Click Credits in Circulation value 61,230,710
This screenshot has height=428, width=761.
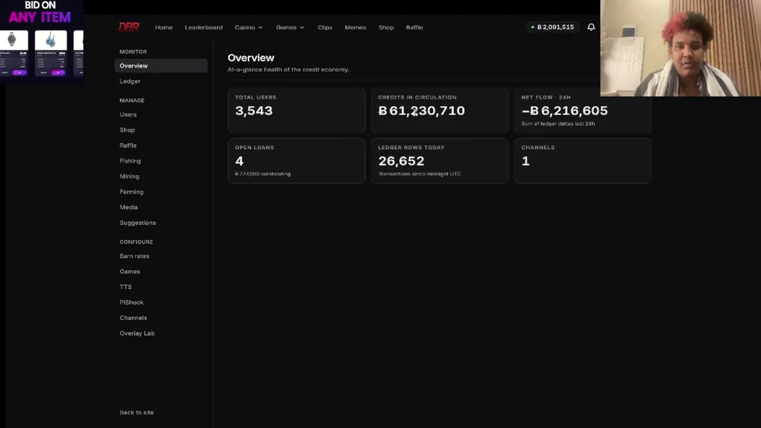click(422, 111)
